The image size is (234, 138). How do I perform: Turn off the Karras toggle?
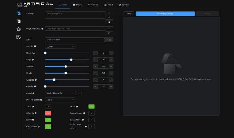click(92, 106)
